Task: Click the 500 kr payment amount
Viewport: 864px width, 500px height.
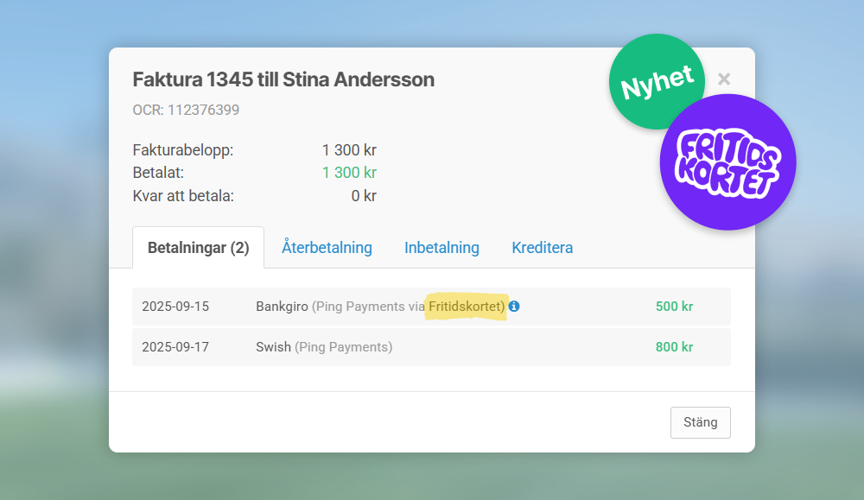Action: click(674, 307)
